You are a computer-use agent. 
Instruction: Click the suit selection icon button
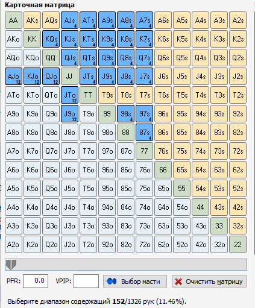click(112, 281)
